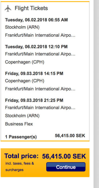Click the truncated Frankfurt/Main destination under 06:55 AM

pyautogui.click(x=40, y=35)
